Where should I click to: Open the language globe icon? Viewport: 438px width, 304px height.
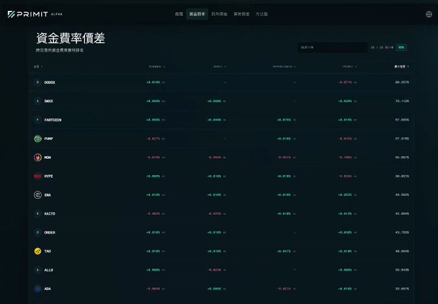tap(428, 14)
